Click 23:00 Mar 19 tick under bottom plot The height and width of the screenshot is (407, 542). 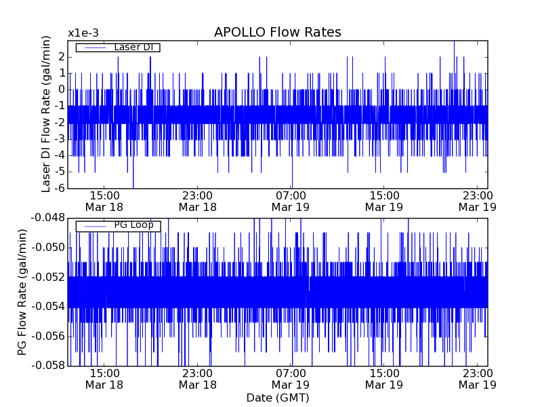[x=478, y=379]
